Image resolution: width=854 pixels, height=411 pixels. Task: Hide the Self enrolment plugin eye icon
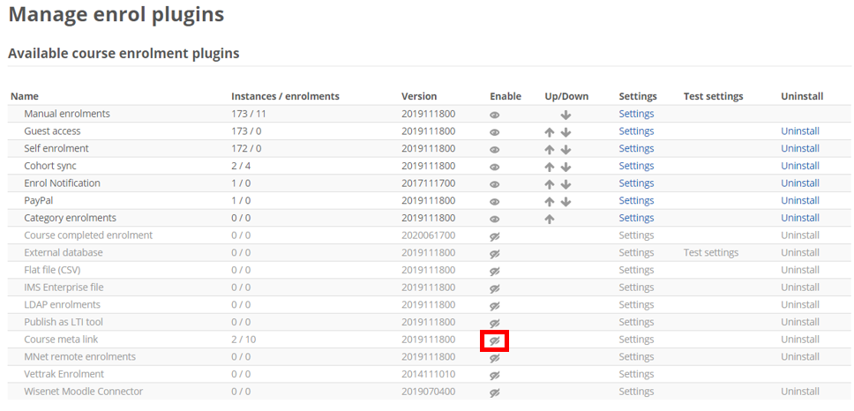(495, 150)
